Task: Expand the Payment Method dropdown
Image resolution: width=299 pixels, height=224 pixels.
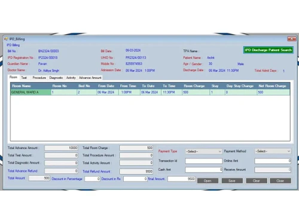Action: pyautogui.click(x=273, y=151)
